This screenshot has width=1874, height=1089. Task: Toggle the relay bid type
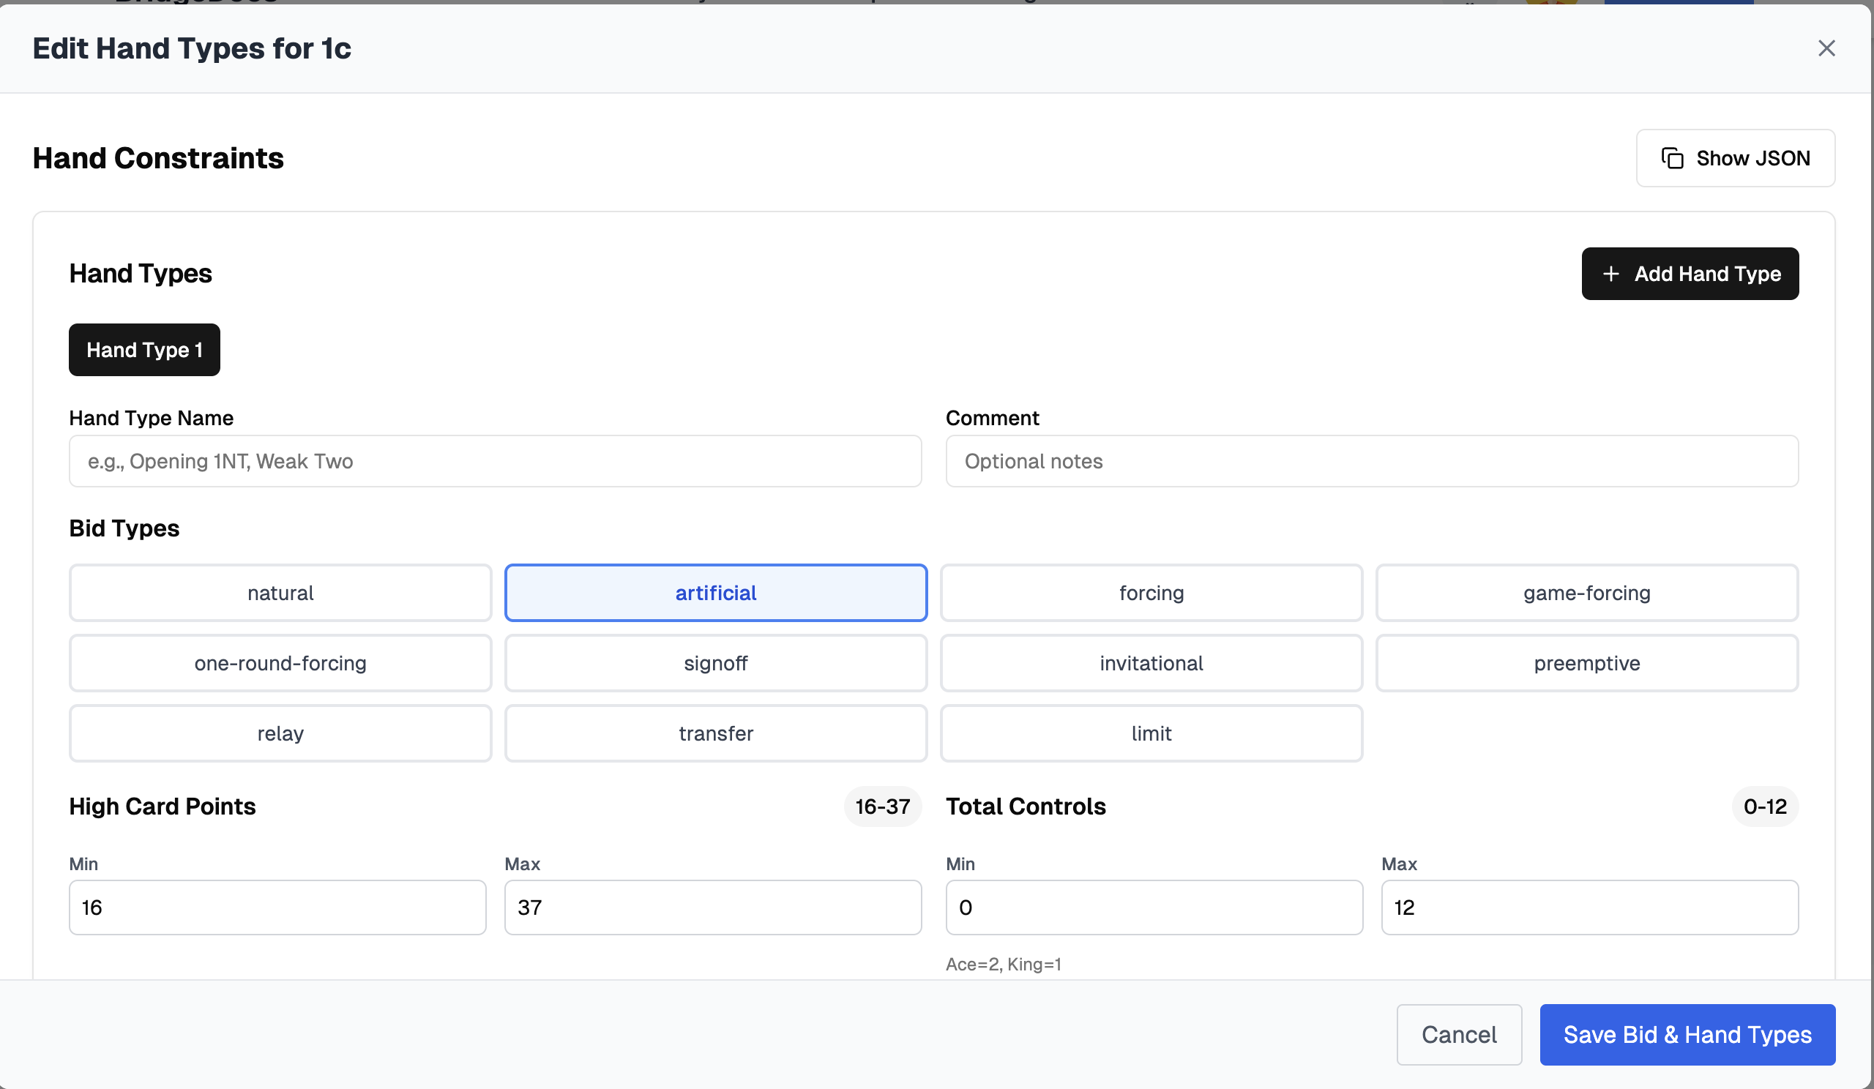click(x=280, y=733)
